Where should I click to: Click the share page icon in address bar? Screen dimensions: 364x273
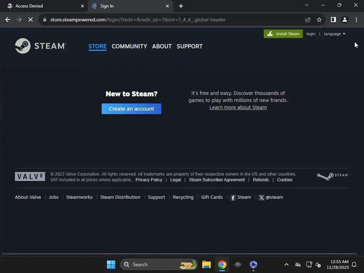[308, 20]
